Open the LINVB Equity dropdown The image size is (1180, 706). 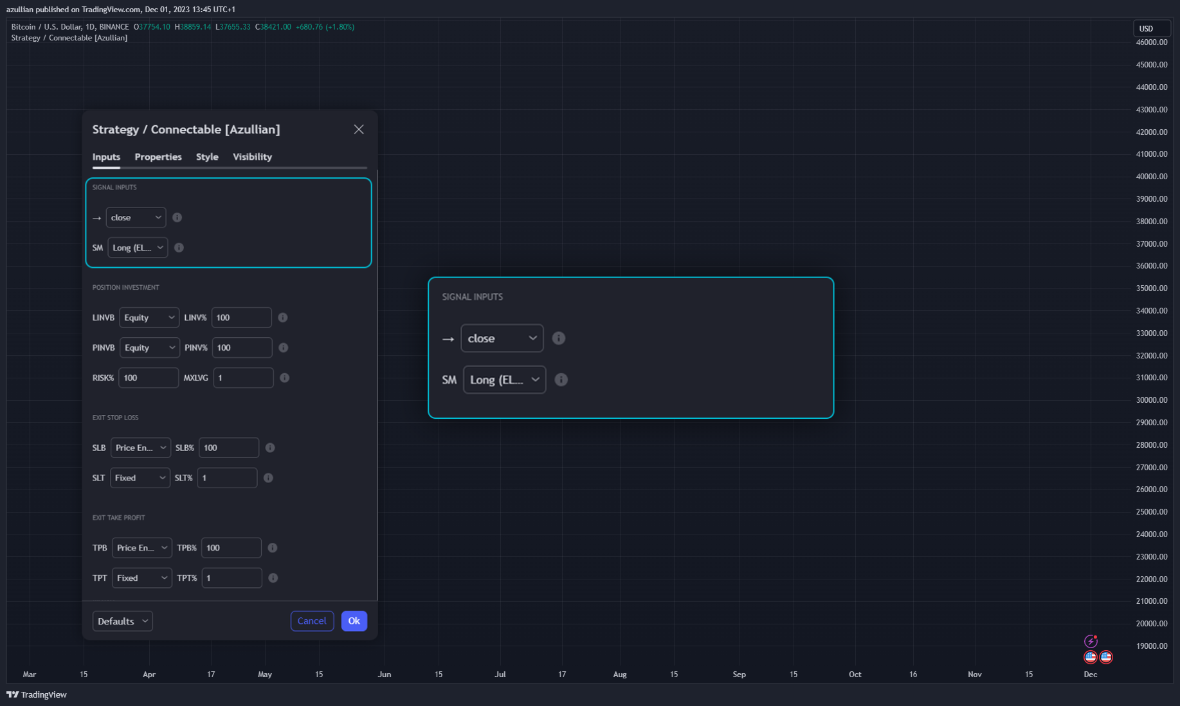pyautogui.click(x=149, y=317)
